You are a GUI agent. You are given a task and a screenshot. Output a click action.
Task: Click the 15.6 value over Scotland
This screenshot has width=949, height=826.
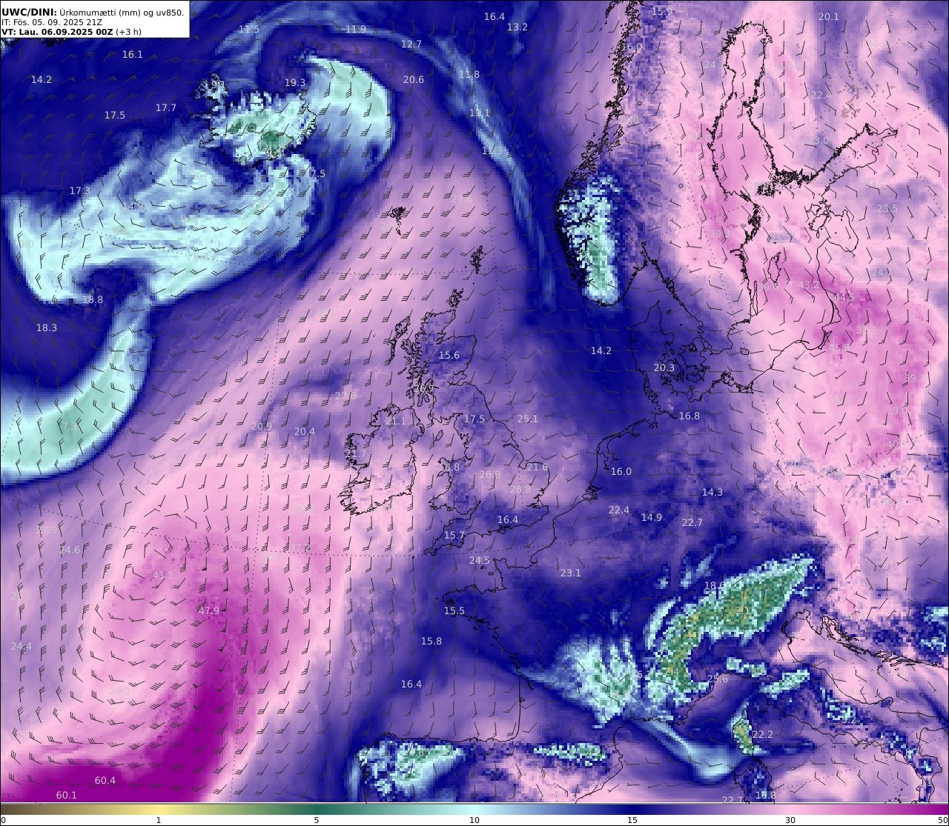point(449,355)
